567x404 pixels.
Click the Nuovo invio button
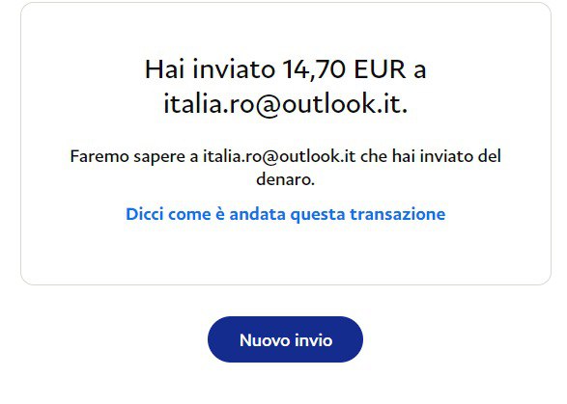[285, 339]
